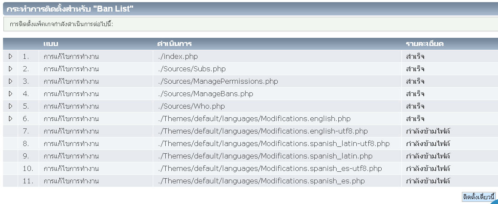Click the ./Sources/ManagePermissions.php entry

tap(217, 81)
